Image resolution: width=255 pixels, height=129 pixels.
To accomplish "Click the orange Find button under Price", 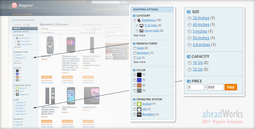I will (x=231, y=87).
